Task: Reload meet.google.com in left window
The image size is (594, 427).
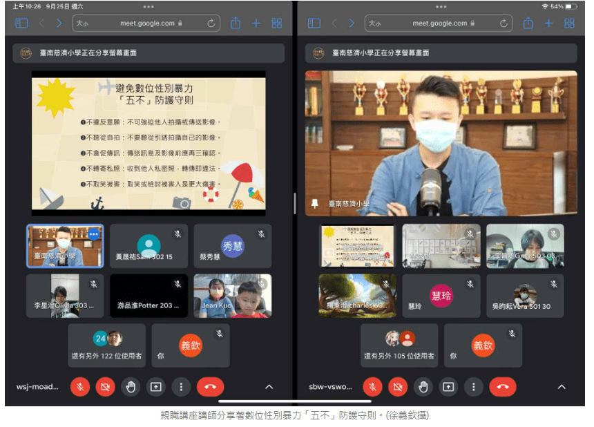Action: point(211,23)
